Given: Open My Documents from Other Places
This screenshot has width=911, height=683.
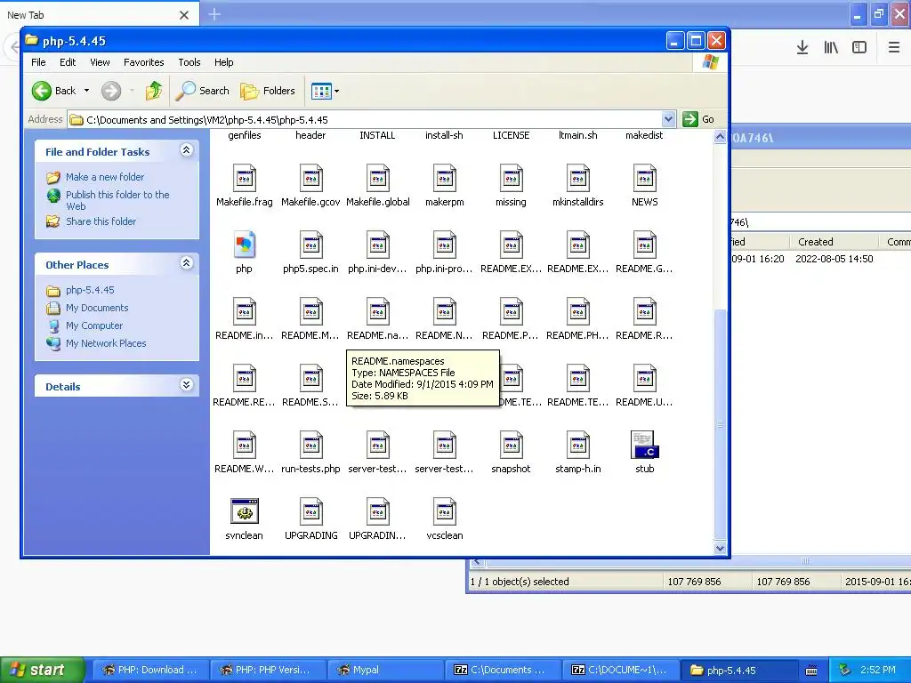Looking at the screenshot, I should [97, 308].
